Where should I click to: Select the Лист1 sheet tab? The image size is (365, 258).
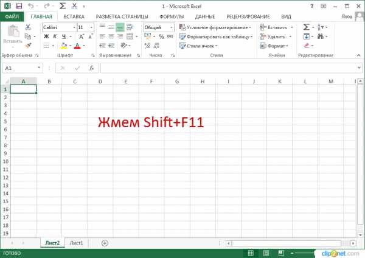click(x=77, y=243)
